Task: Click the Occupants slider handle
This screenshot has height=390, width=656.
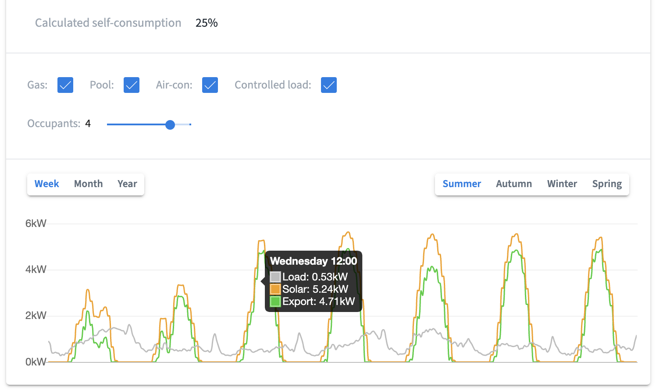Action: [x=170, y=125]
